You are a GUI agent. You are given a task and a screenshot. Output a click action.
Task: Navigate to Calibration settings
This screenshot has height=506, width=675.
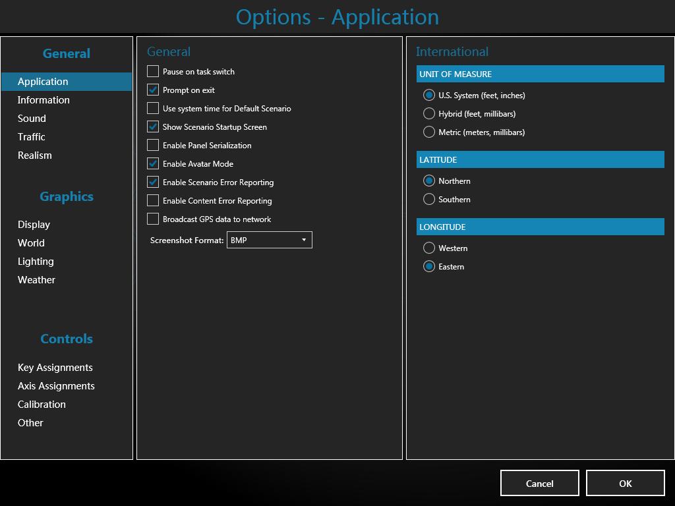(x=42, y=405)
